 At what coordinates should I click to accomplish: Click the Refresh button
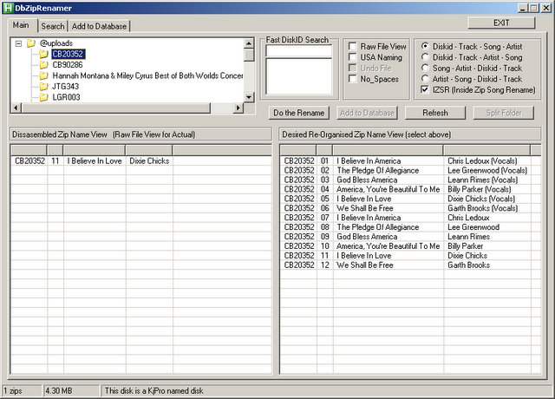(x=435, y=113)
